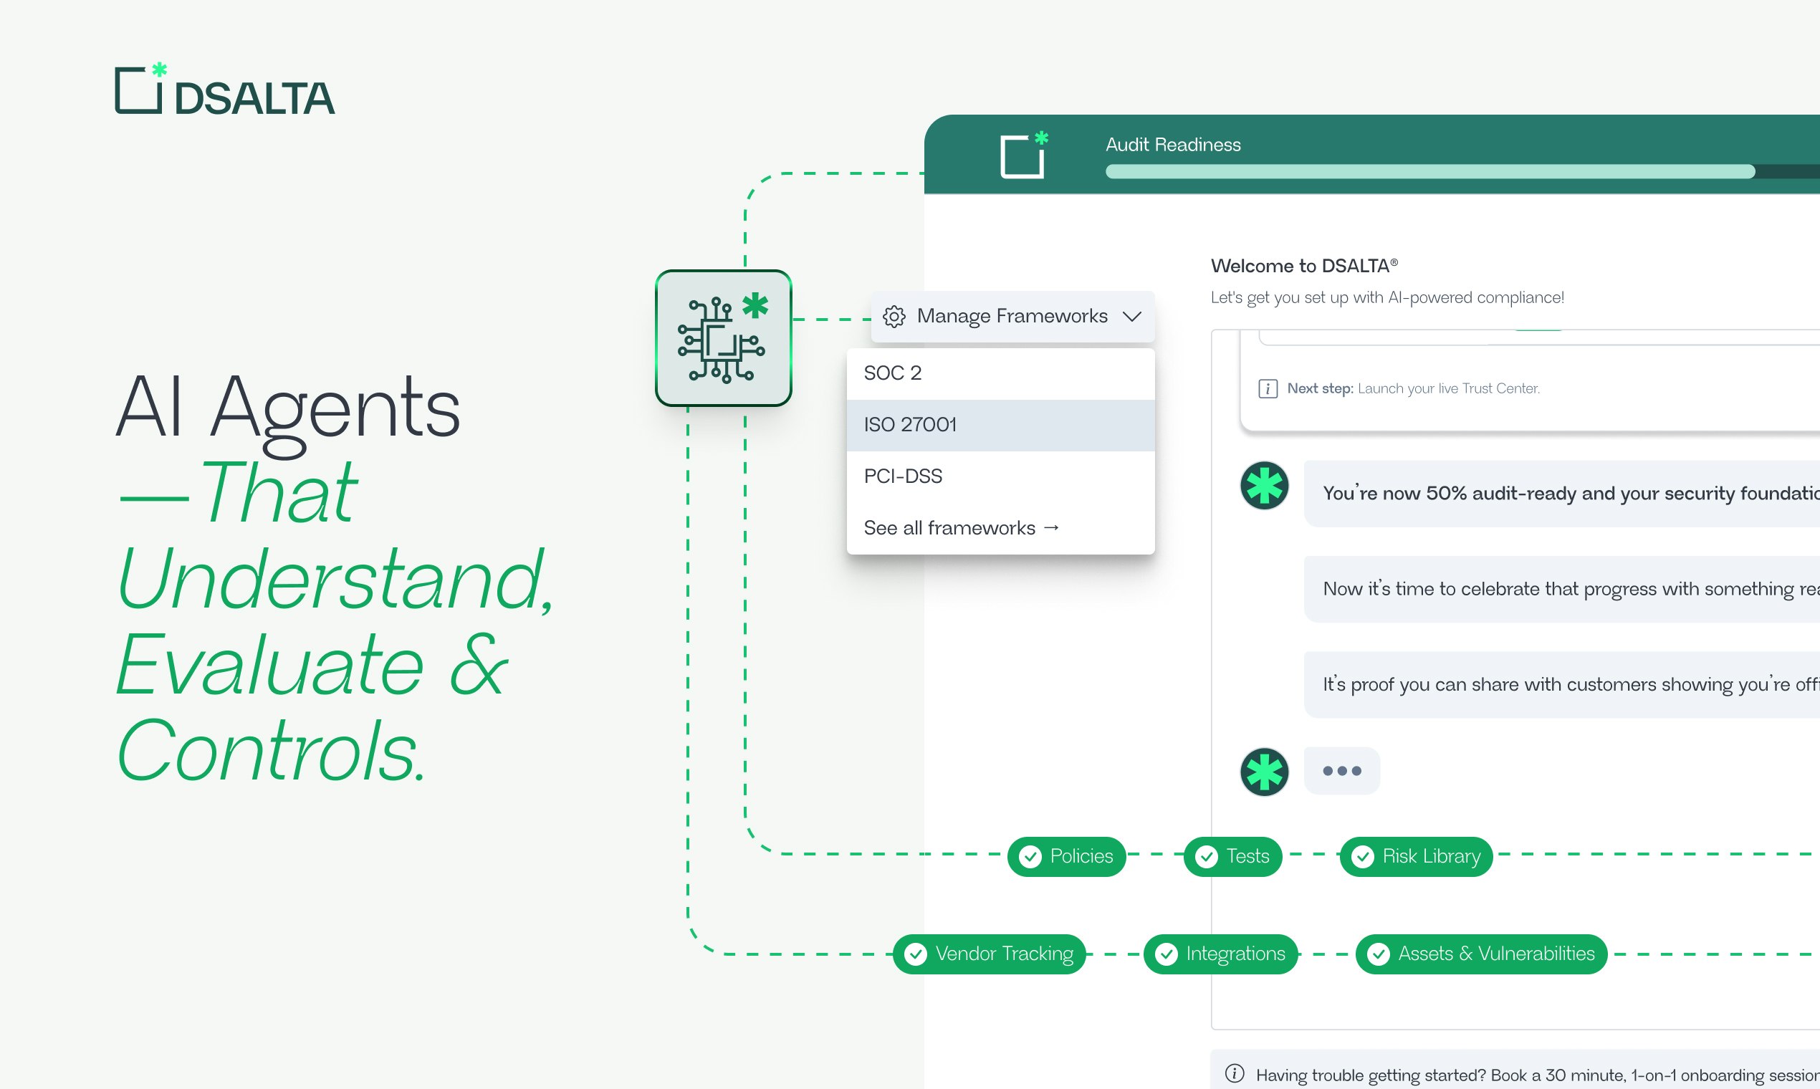Viewport: 1820px width, 1089px height.
Task: Click the typing indicator dots bubble
Action: 1341,770
